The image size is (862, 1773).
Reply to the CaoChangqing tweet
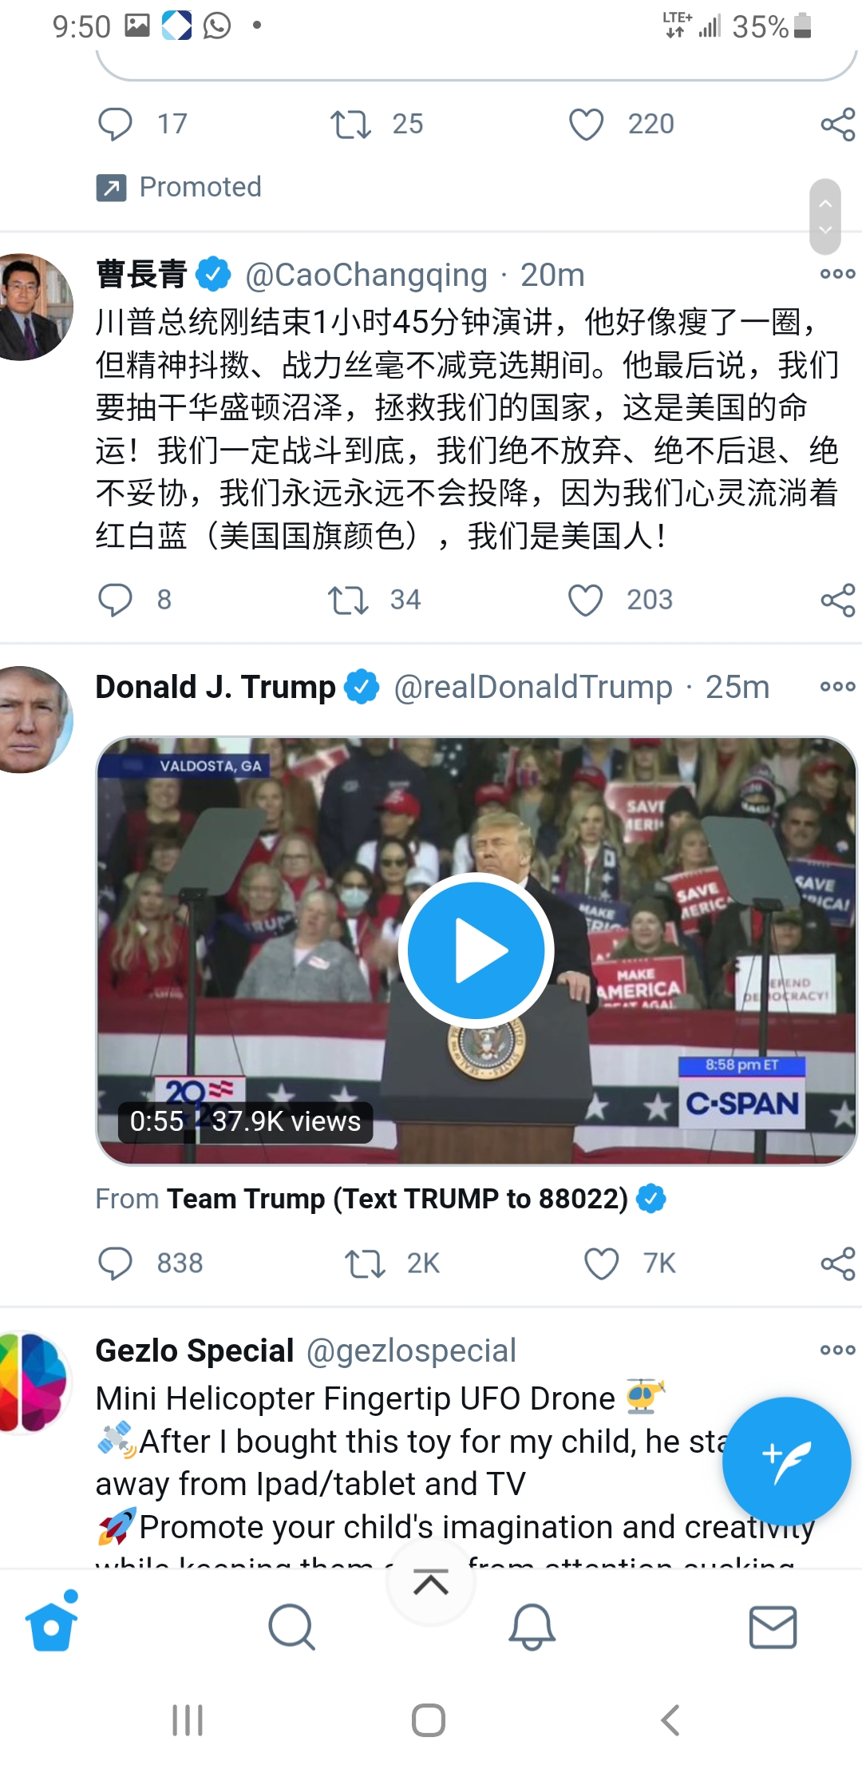115,600
